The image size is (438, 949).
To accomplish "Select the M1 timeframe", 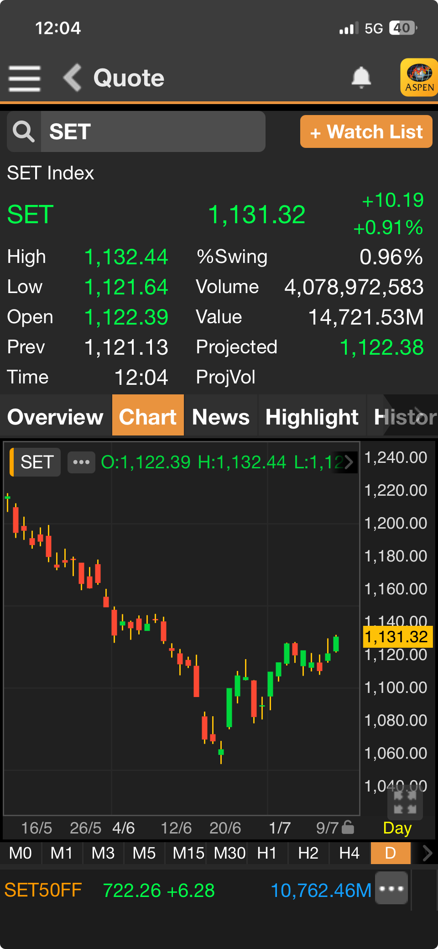I will click(x=62, y=853).
